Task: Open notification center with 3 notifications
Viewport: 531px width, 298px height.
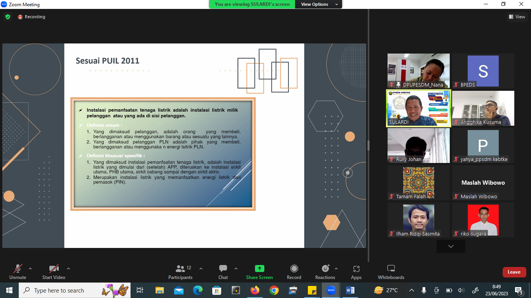Action: click(x=519, y=290)
